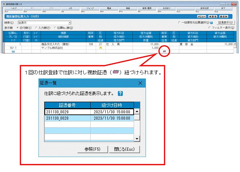The image size is (240, 172).
Task: Open the 検索・置換 function key menu
Action: tap(147, 8)
